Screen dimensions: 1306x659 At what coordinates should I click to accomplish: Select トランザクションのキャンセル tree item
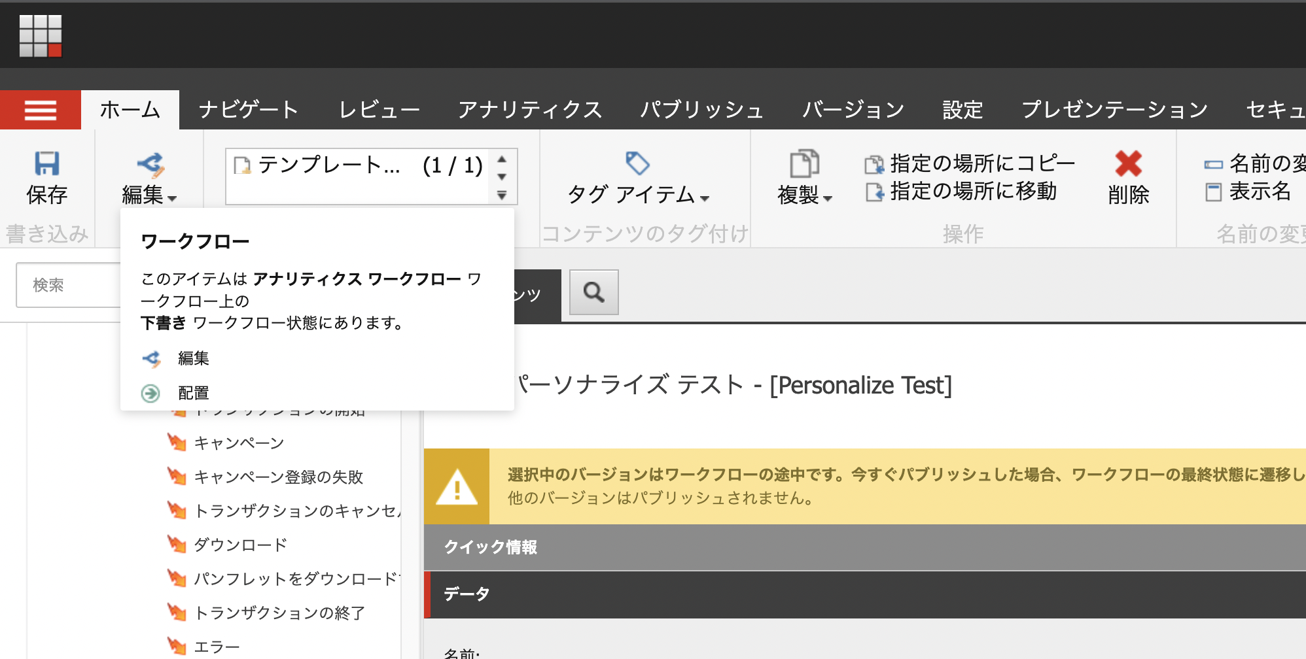click(x=297, y=511)
